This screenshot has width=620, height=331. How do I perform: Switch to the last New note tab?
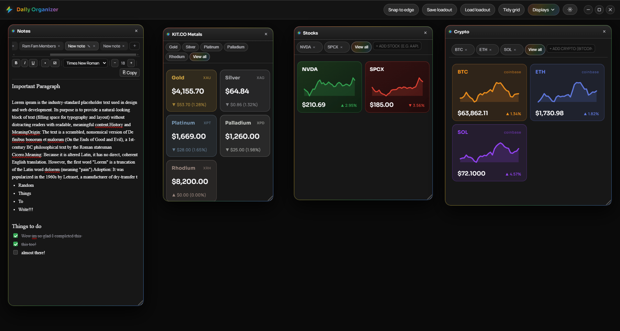point(112,46)
